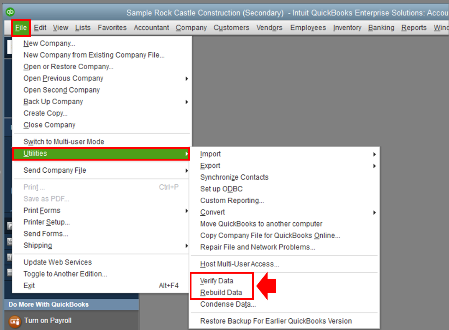
Task: Choose Open or Restore Company...
Action: click(x=102, y=67)
